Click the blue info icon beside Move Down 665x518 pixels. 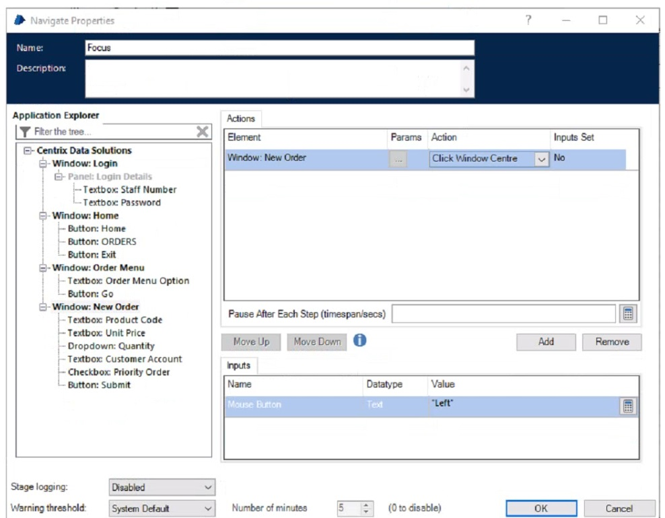[360, 340]
